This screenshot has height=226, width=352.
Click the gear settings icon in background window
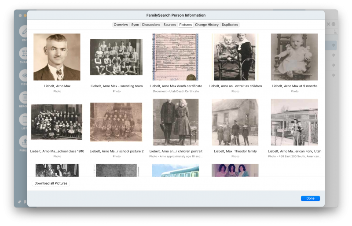(334, 24)
